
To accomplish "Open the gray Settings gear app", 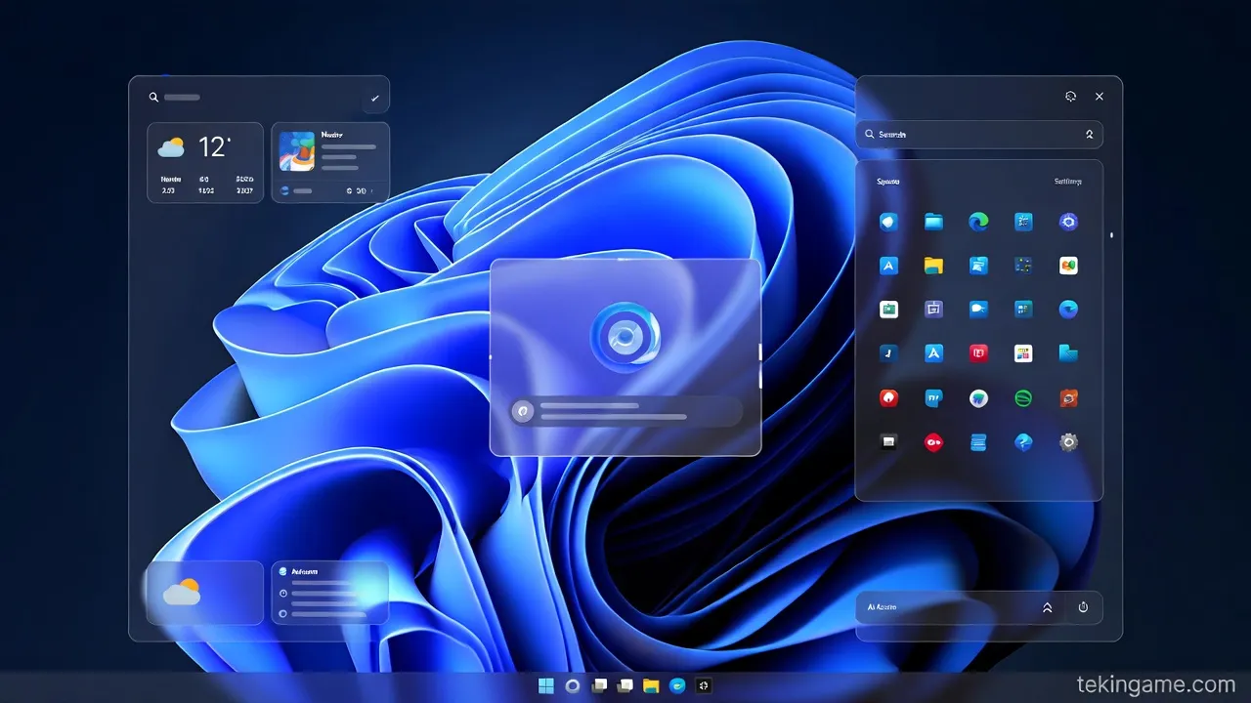I will click(1068, 442).
